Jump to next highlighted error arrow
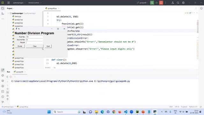The image size is (204, 115). coord(197,13)
